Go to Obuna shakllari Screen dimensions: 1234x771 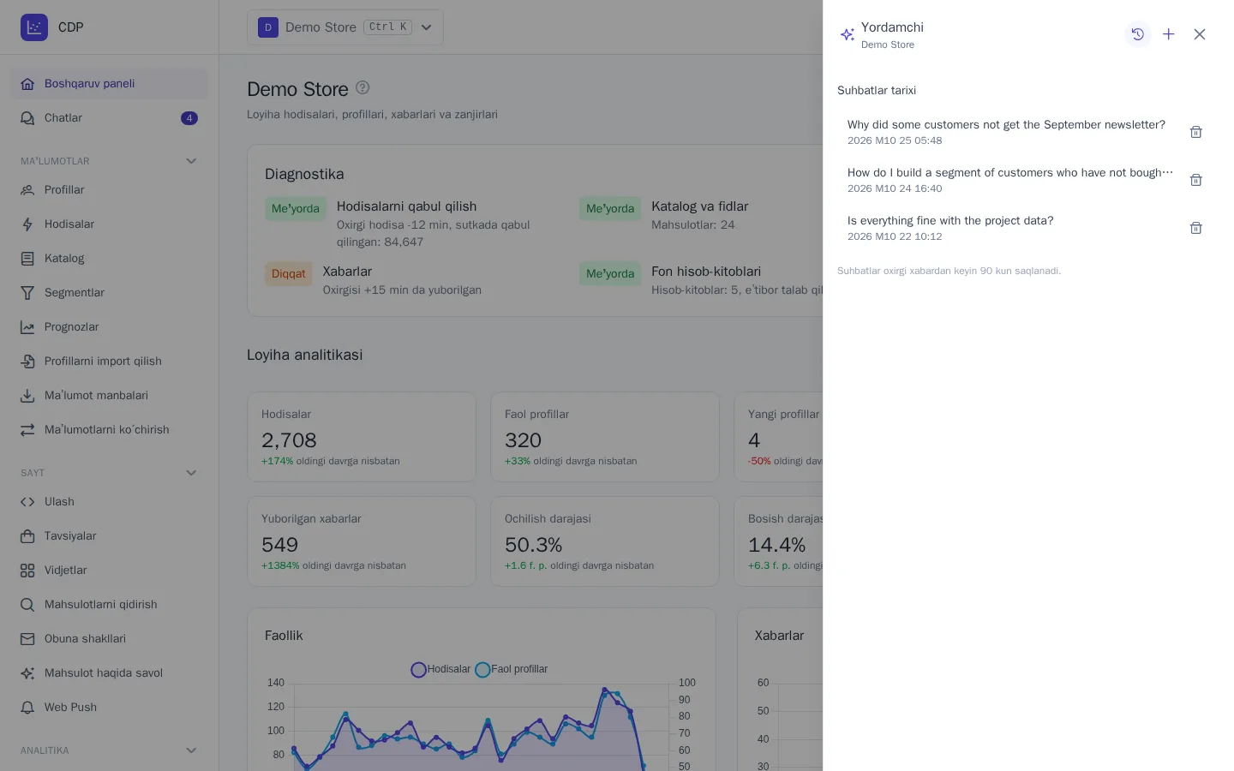tap(109, 639)
